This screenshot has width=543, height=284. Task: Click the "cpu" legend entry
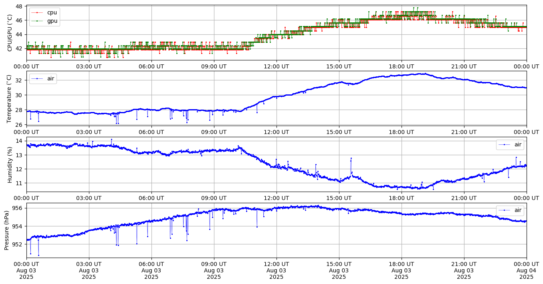(x=45, y=12)
